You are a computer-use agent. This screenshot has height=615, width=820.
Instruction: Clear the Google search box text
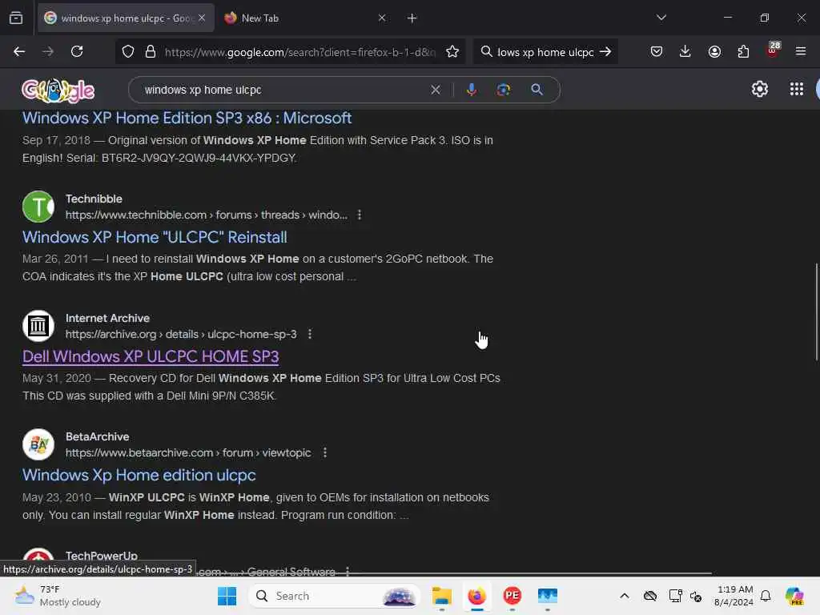(436, 90)
